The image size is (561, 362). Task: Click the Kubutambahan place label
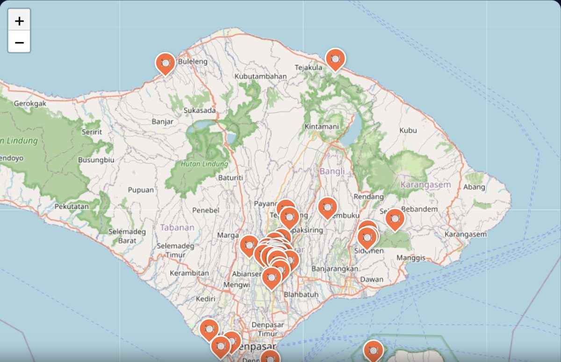point(260,76)
